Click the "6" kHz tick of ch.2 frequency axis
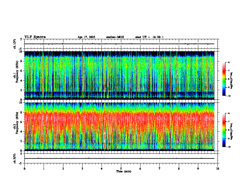245x189 pixels. [22, 122]
